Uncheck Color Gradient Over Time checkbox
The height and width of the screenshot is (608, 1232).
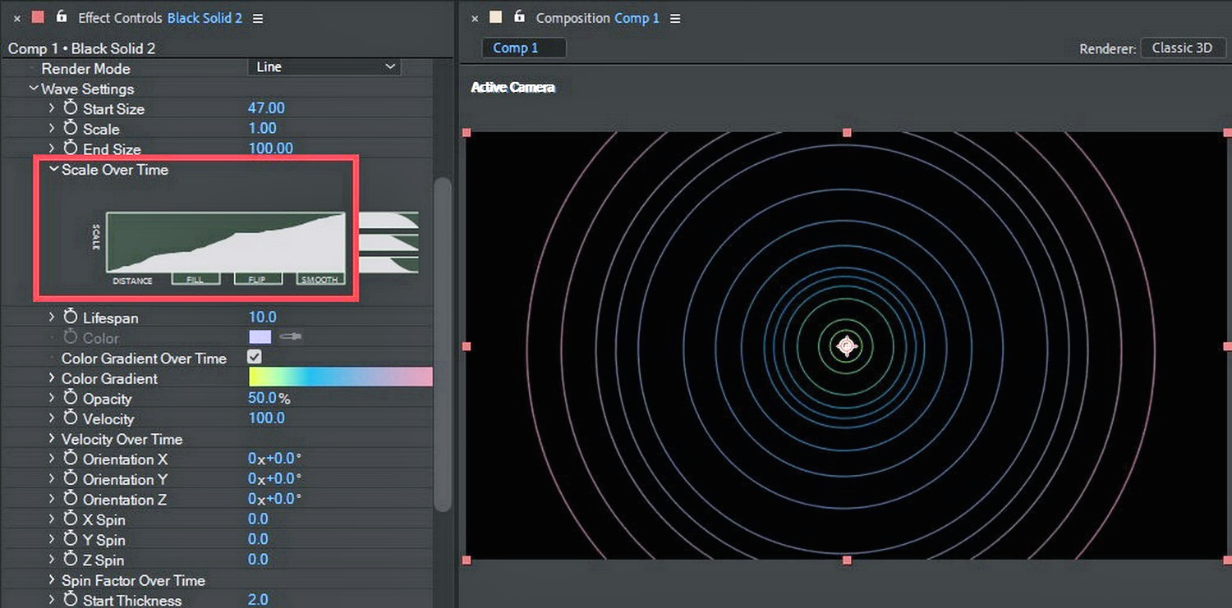255,358
